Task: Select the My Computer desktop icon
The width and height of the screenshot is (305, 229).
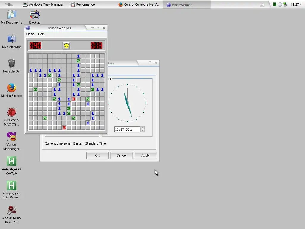Action: (x=12, y=41)
